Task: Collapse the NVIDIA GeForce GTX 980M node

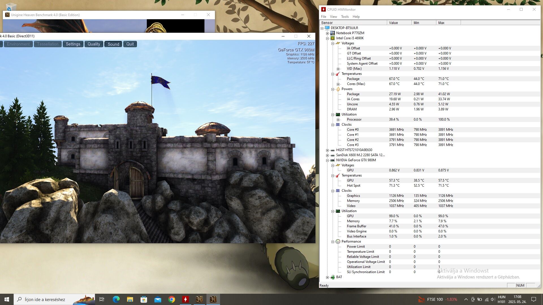Action: click(327, 160)
